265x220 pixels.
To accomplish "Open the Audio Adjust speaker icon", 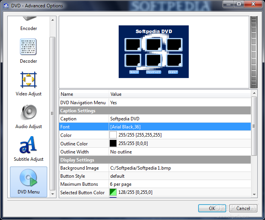I will pyautogui.click(x=29, y=112).
